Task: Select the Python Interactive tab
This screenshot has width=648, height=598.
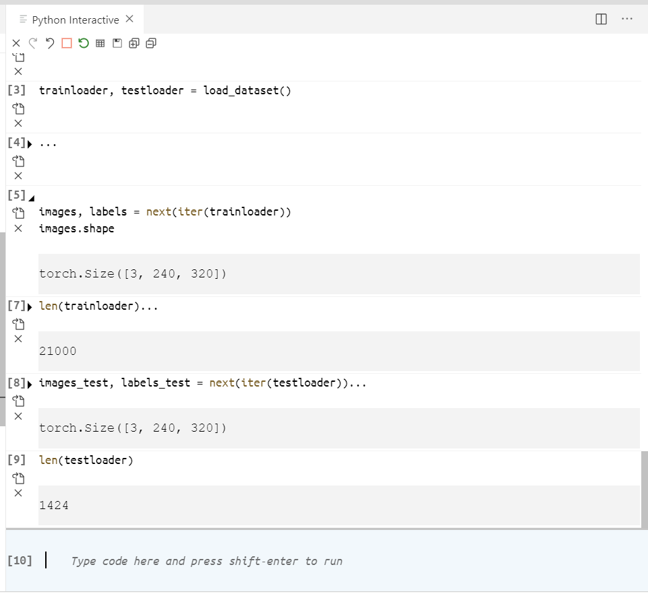Action: pyautogui.click(x=75, y=20)
